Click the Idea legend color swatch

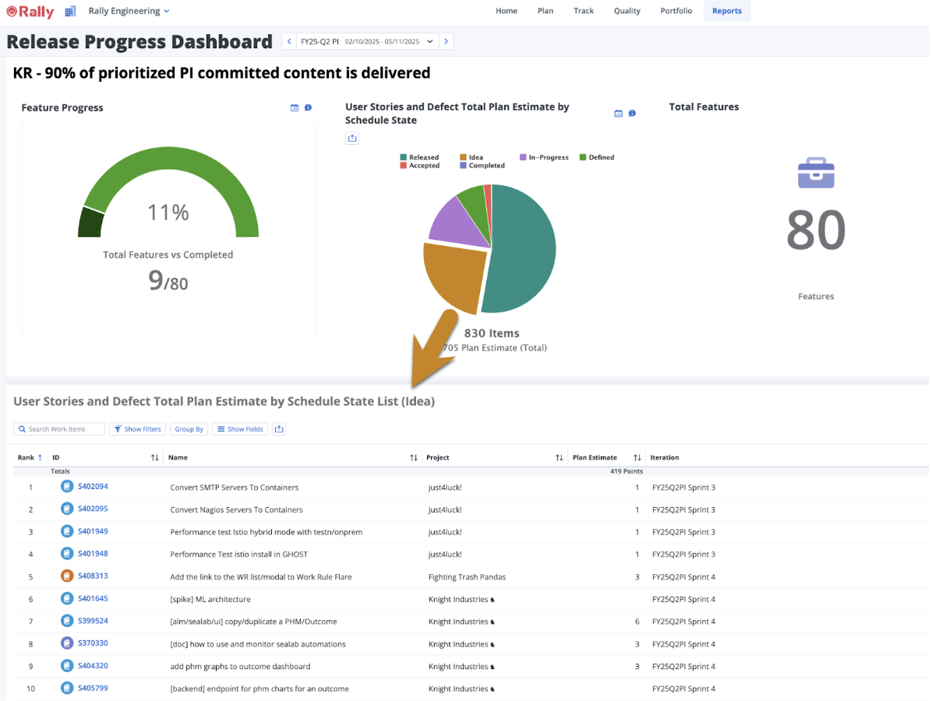click(x=463, y=157)
